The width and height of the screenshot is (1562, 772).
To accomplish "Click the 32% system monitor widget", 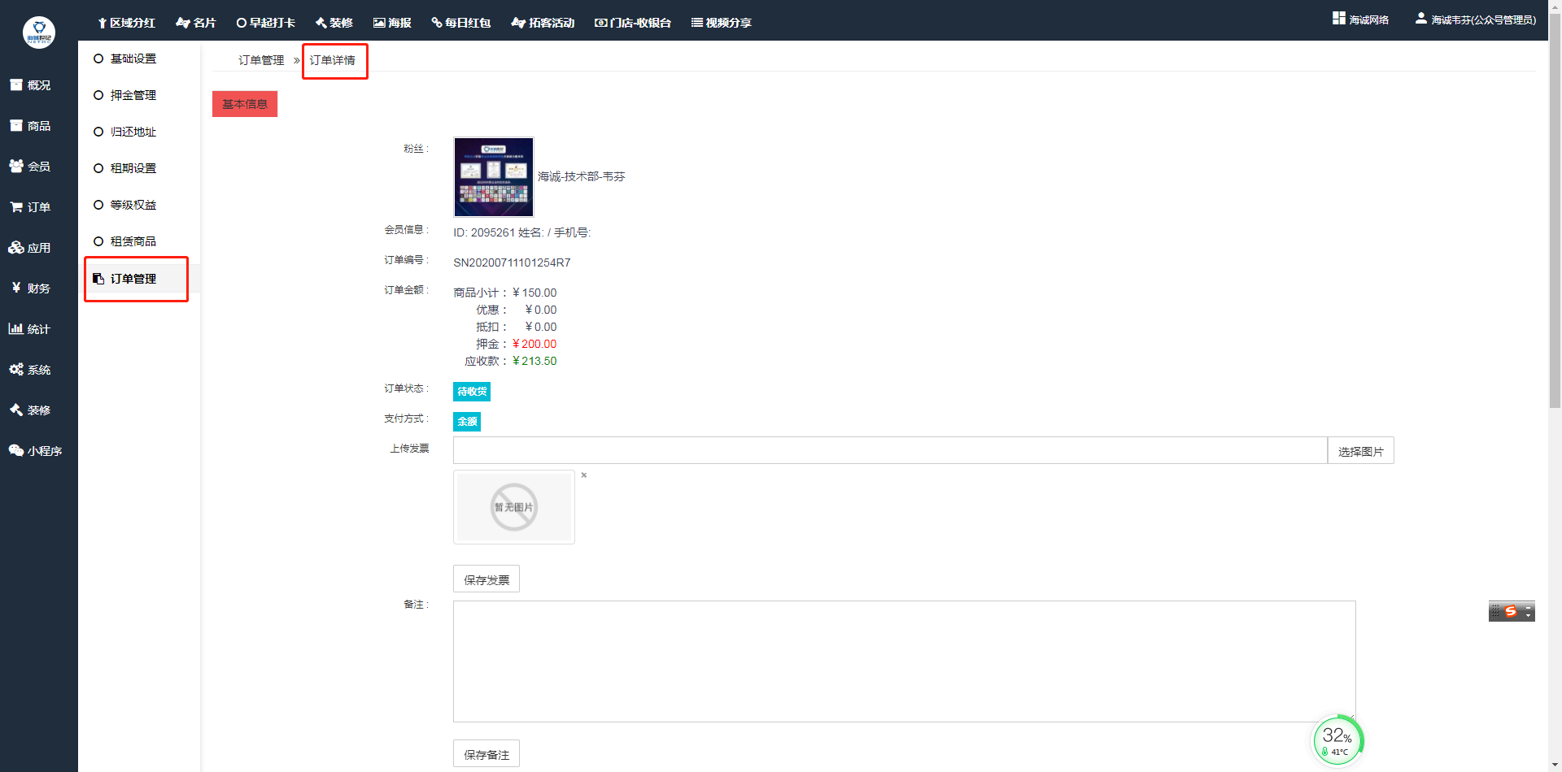I will click(x=1337, y=740).
